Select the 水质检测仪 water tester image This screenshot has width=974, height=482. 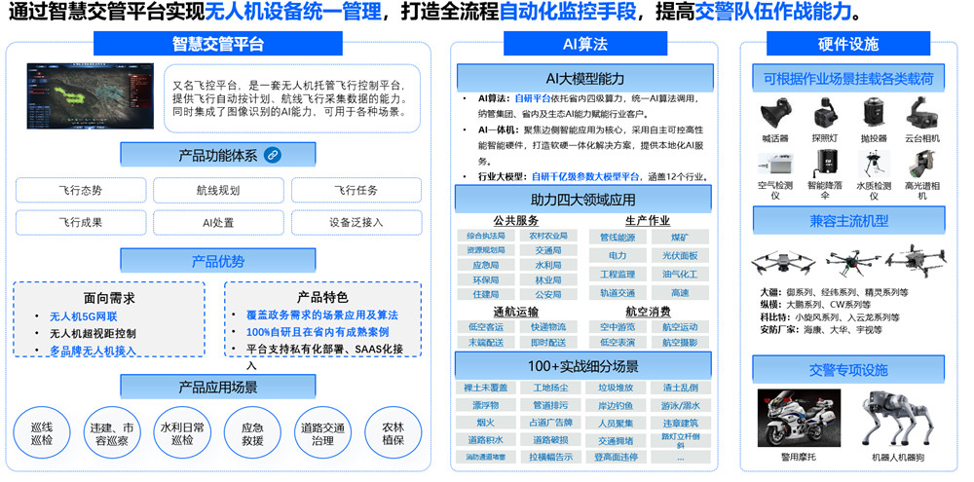pos(874,165)
